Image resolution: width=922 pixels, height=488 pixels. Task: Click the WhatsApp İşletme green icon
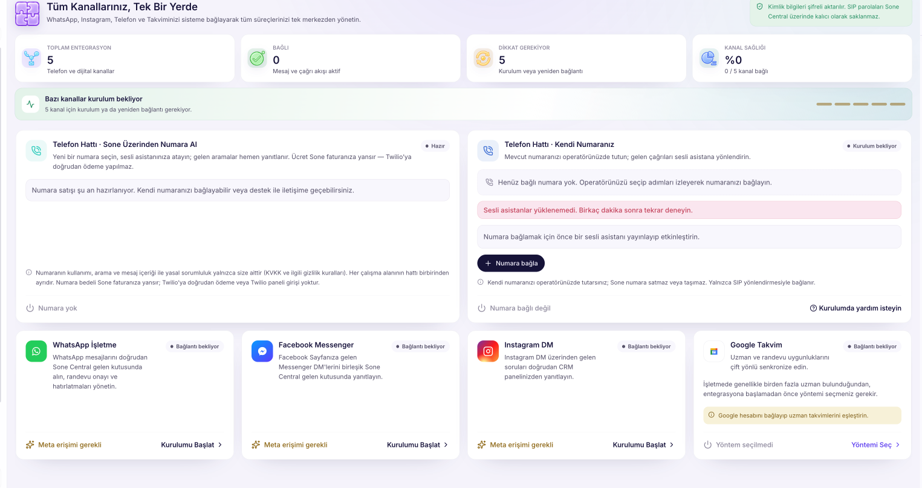pos(36,351)
